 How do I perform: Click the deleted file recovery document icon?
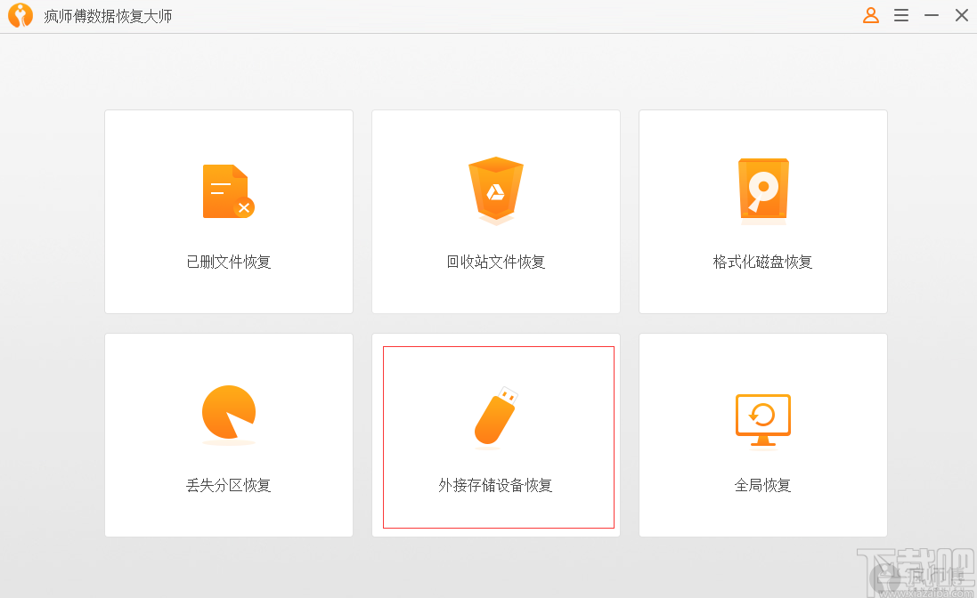pos(229,191)
